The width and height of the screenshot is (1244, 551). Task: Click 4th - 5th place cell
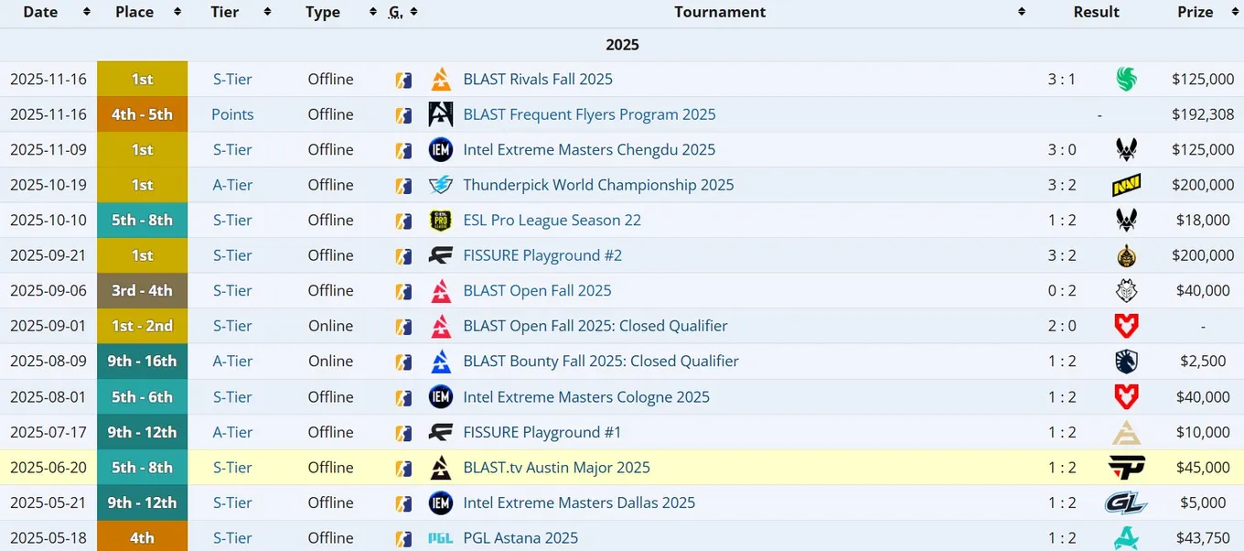pos(143,114)
